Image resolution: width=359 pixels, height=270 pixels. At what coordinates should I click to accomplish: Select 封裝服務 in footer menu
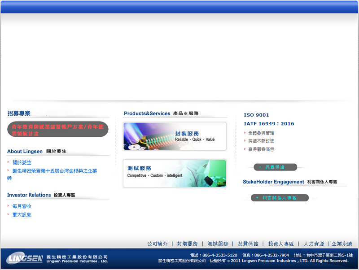pos(188,244)
